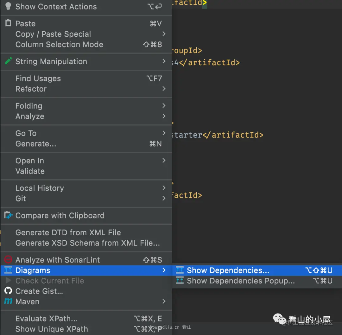Click the Show Context Actions lightbulb icon
The width and height of the screenshot is (342, 335).
click(8, 6)
